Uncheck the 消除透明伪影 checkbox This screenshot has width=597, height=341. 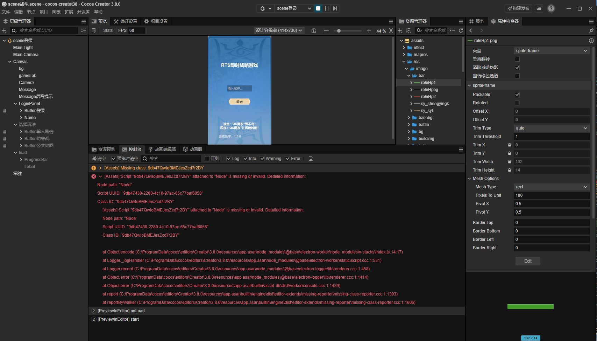pyautogui.click(x=517, y=68)
